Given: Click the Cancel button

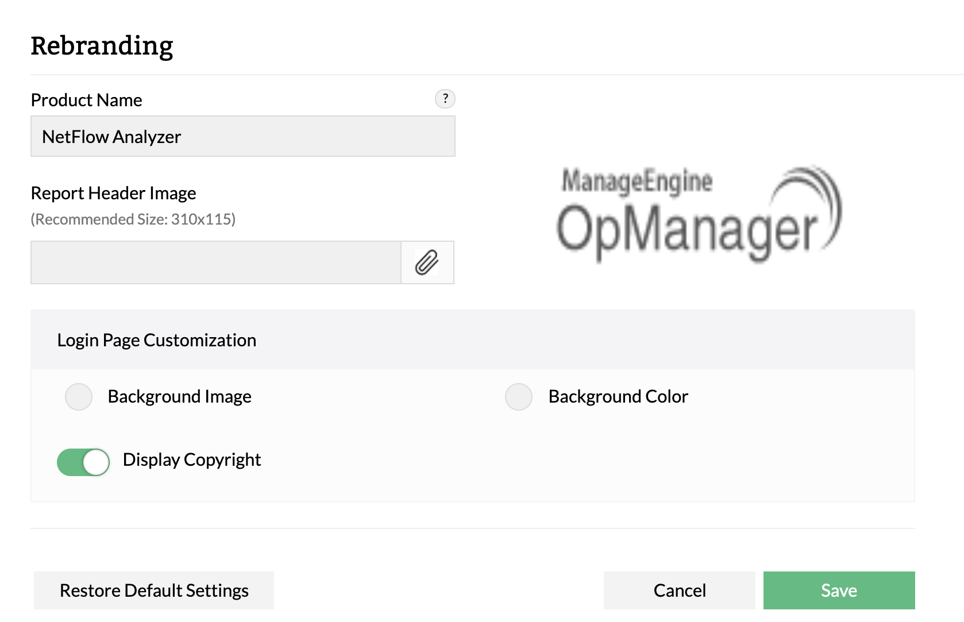Looking at the screenshot, I should (x=679, y=590).
